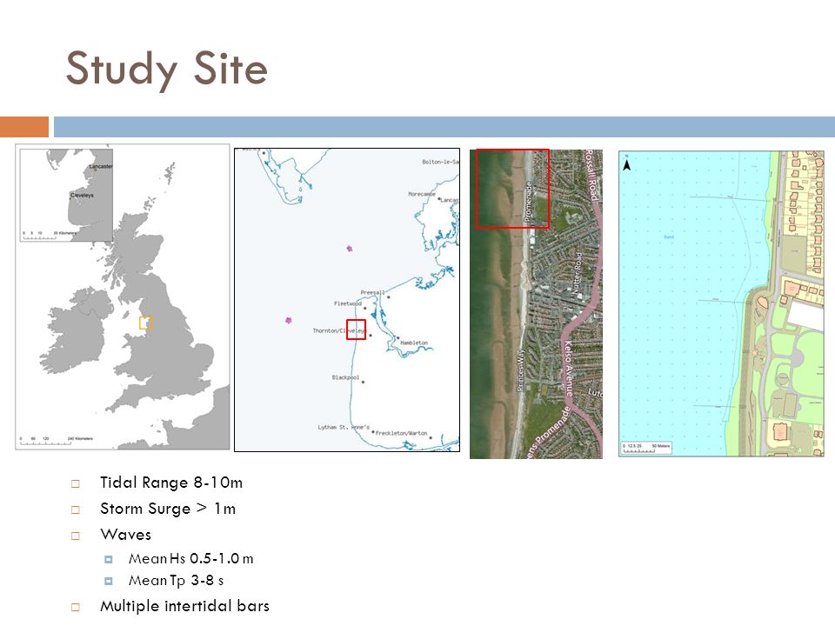Click 'Nutter Road' label on aerial photo
The image size is (835, 626).
click(577, 274)
